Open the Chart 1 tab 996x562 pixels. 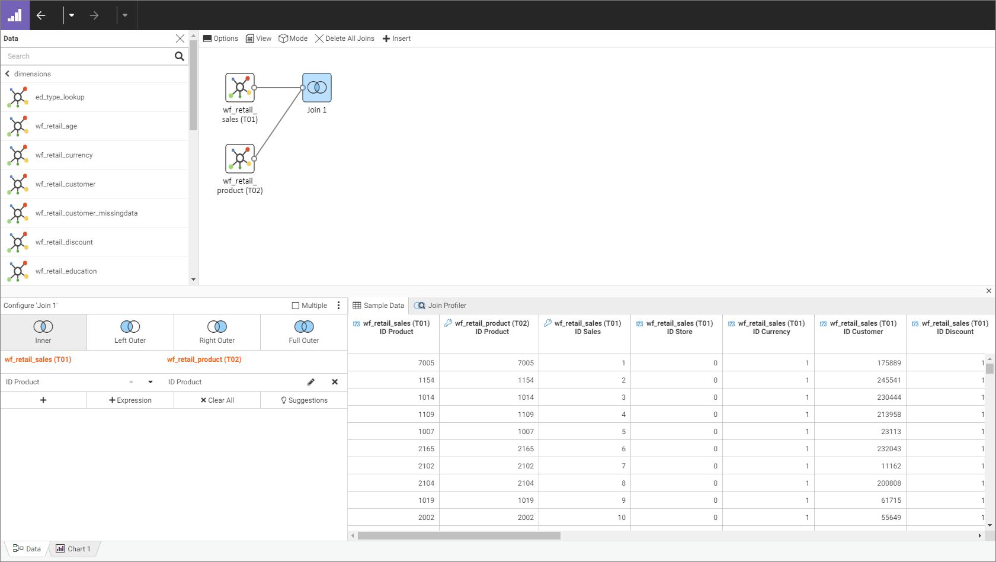click(73, 549)
